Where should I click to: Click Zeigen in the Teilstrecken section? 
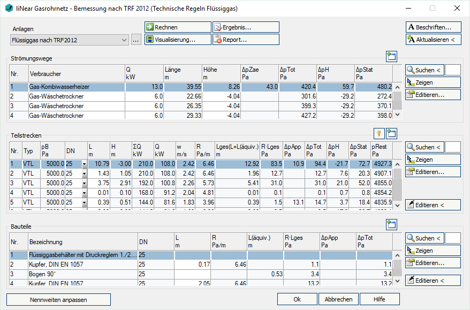pos(433,160)
